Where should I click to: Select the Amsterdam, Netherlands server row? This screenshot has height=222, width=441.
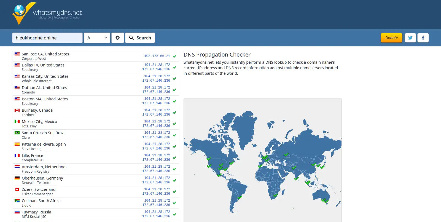45,167
